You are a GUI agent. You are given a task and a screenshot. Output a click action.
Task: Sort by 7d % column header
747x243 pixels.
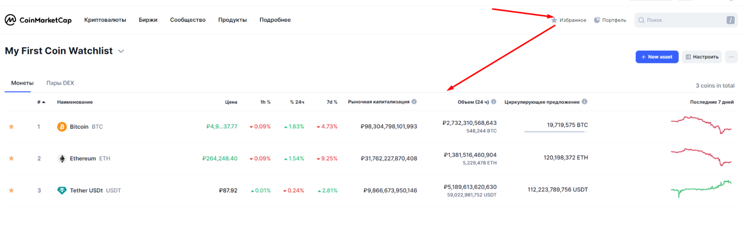[332, 102]
